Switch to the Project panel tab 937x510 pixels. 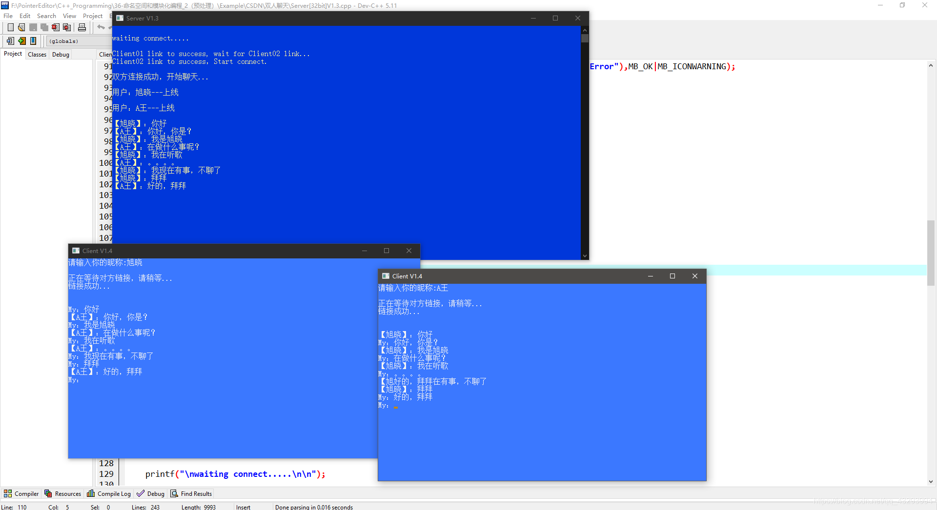[13, 54]
